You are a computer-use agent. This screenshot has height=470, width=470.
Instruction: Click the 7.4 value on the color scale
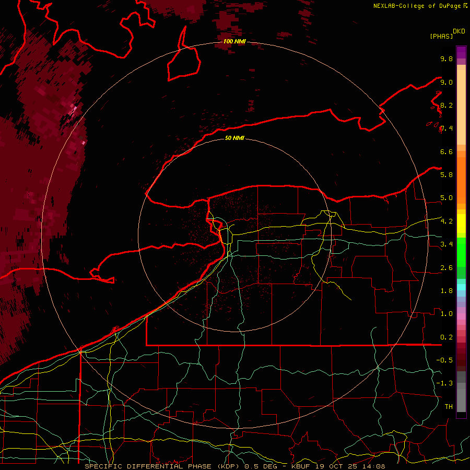[x=446, y=128]
